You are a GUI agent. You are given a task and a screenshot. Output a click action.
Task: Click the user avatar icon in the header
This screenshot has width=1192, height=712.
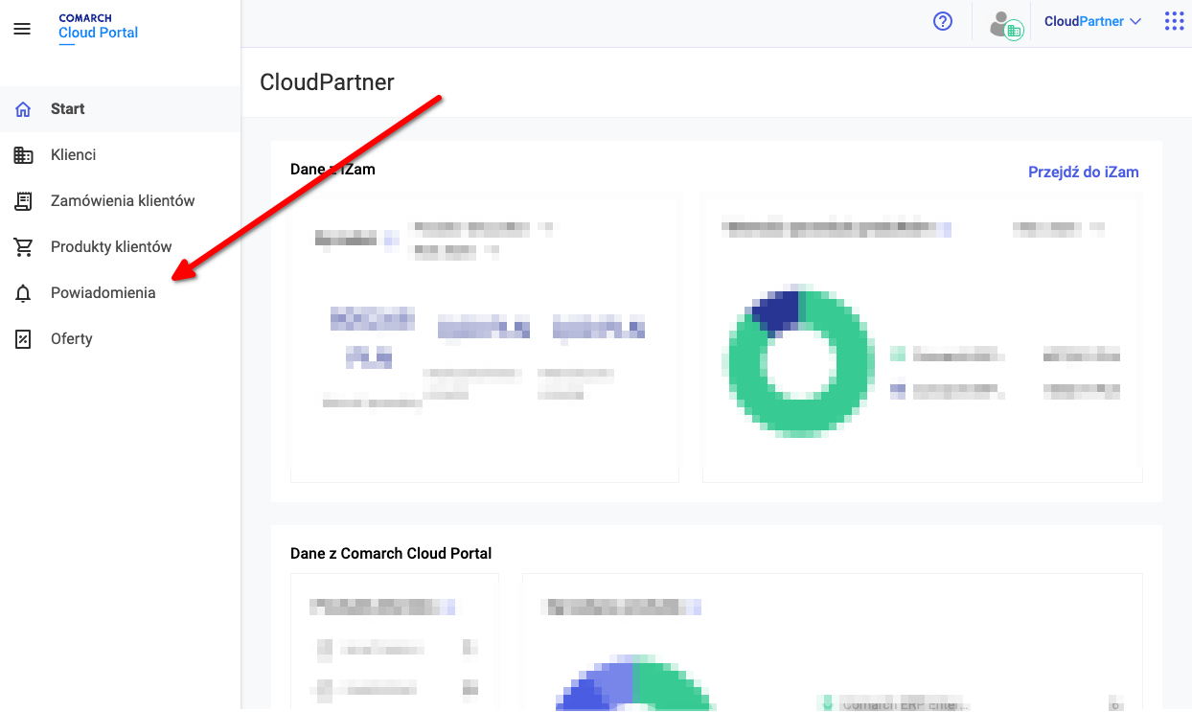tap(1006, 24)
